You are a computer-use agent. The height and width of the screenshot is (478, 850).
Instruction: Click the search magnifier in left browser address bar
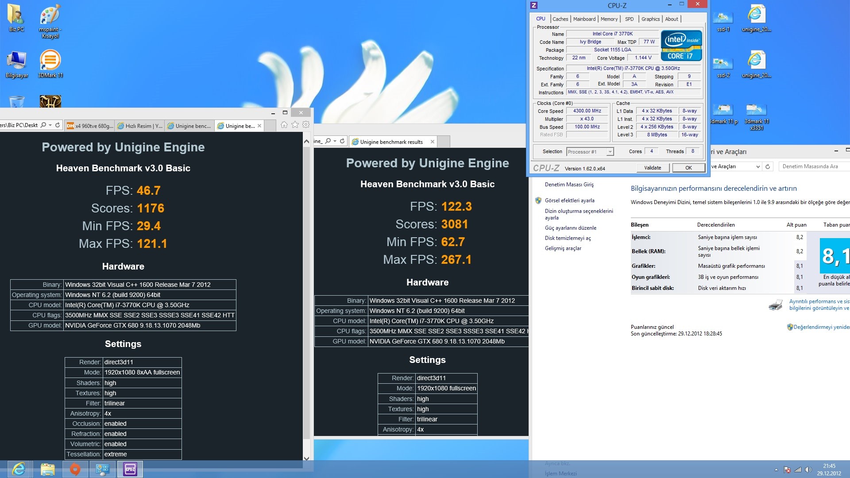click(x=43, y=125)
